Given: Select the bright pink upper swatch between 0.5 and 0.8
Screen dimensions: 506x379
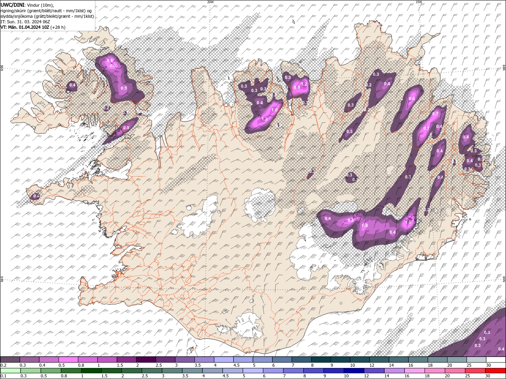Looking at the screenshot, I should click(68, 360).
